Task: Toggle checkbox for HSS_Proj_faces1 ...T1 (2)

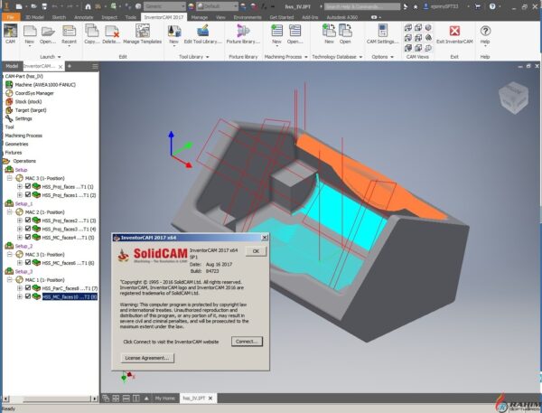Action: [28, 194]
